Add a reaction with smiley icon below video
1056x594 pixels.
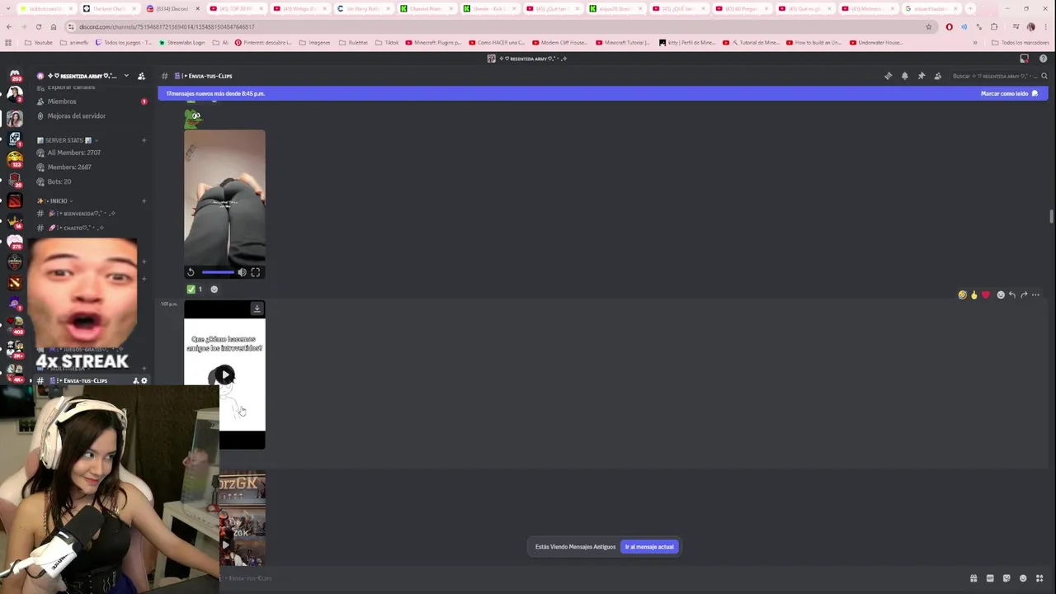click(x=214, y=290)
